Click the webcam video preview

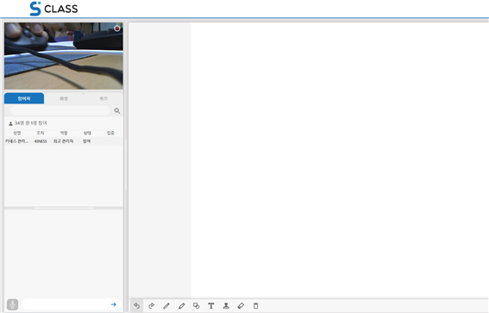64,56
